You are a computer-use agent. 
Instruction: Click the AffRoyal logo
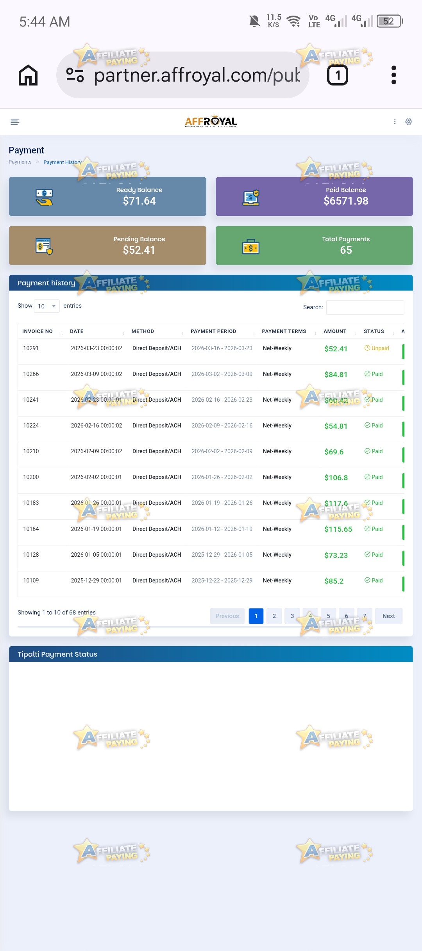pyautogui.click(x=211, y=121)
